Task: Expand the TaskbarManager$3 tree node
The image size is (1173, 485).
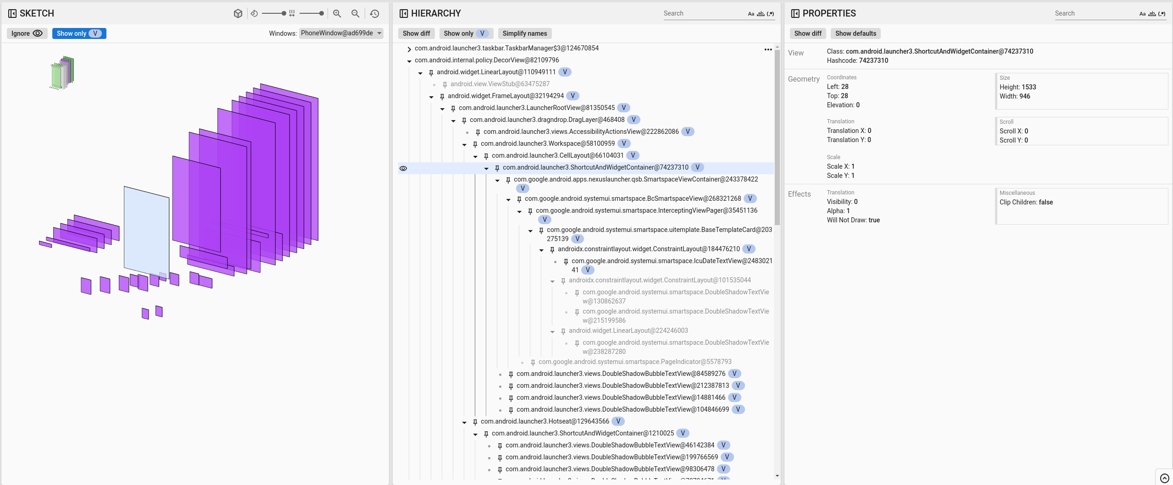Action: click(x=409, y=49)
